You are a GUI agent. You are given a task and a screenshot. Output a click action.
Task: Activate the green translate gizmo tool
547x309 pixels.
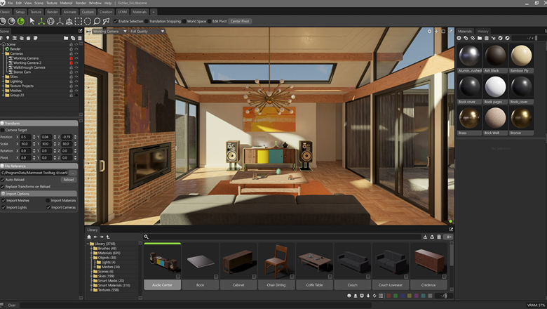point(41,21)
